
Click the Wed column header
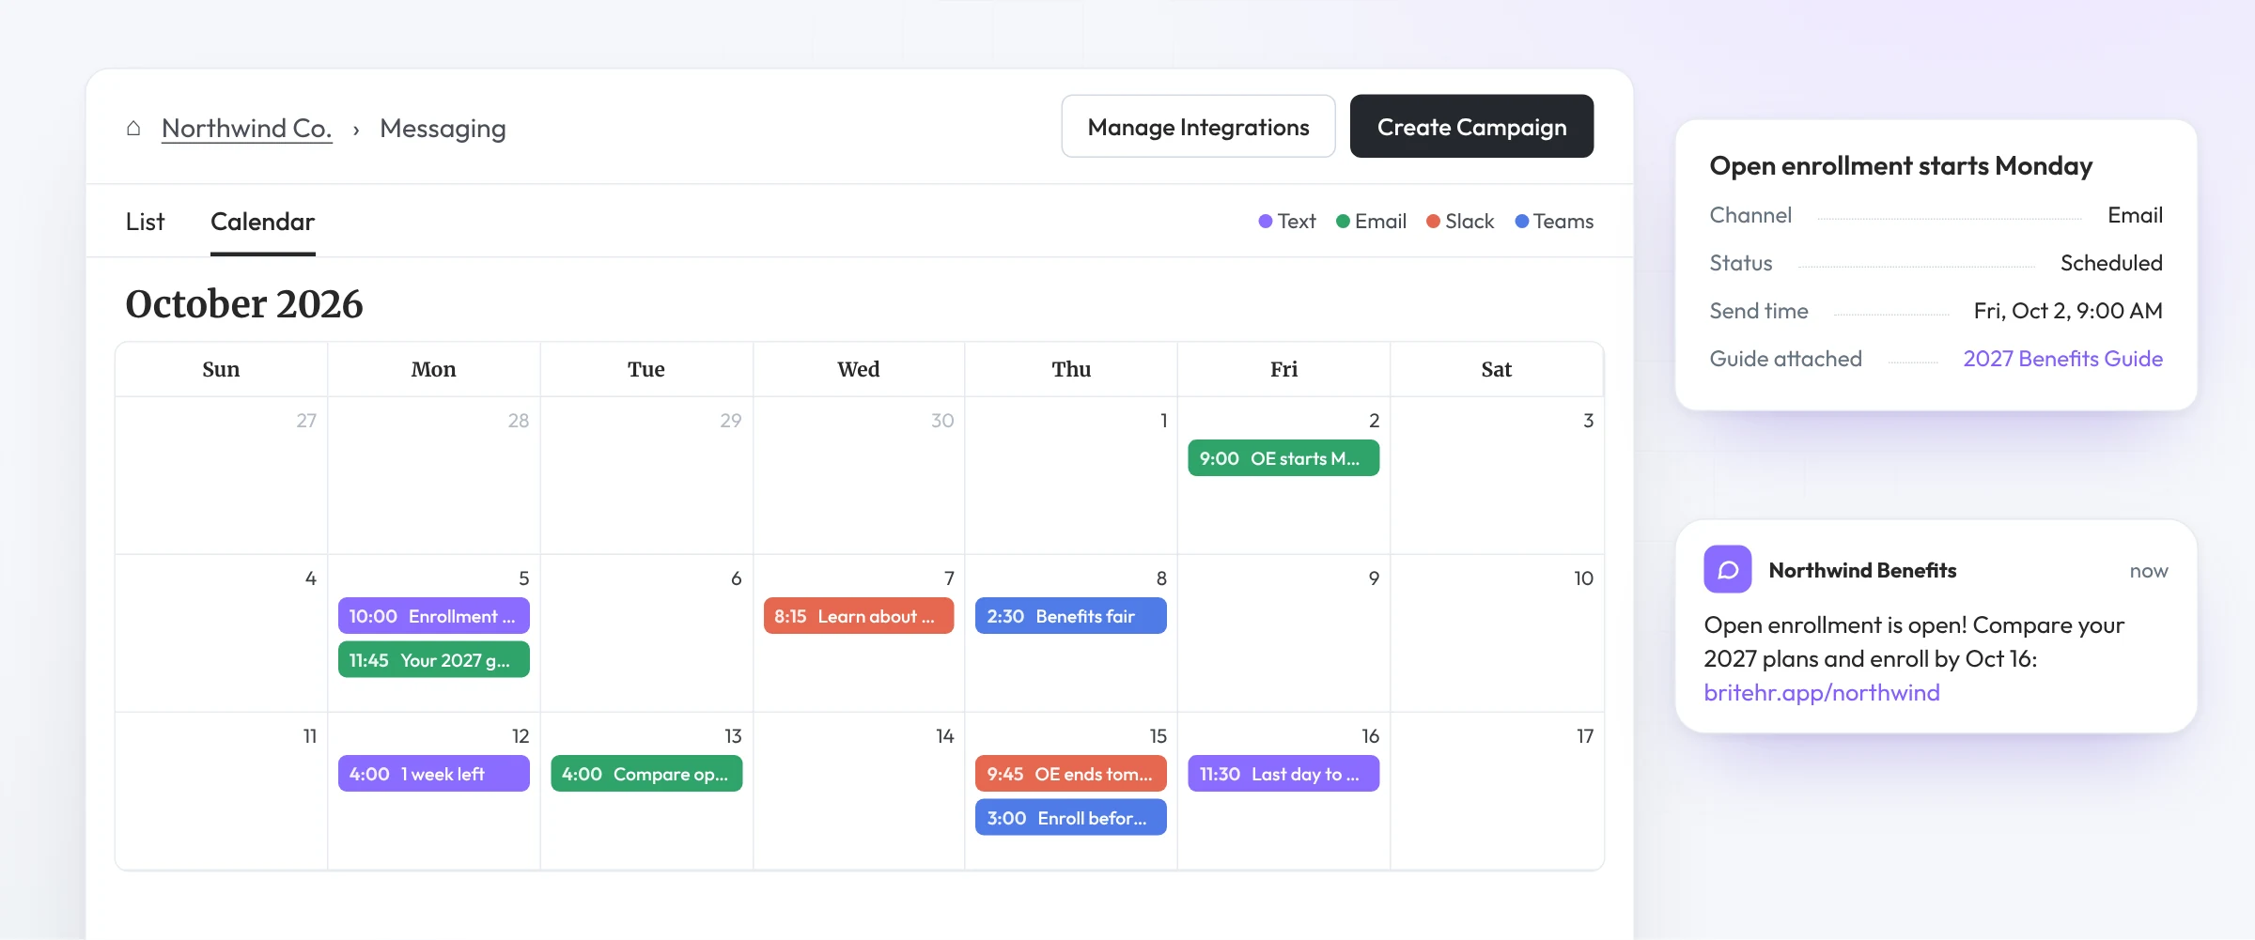(859, 369)
